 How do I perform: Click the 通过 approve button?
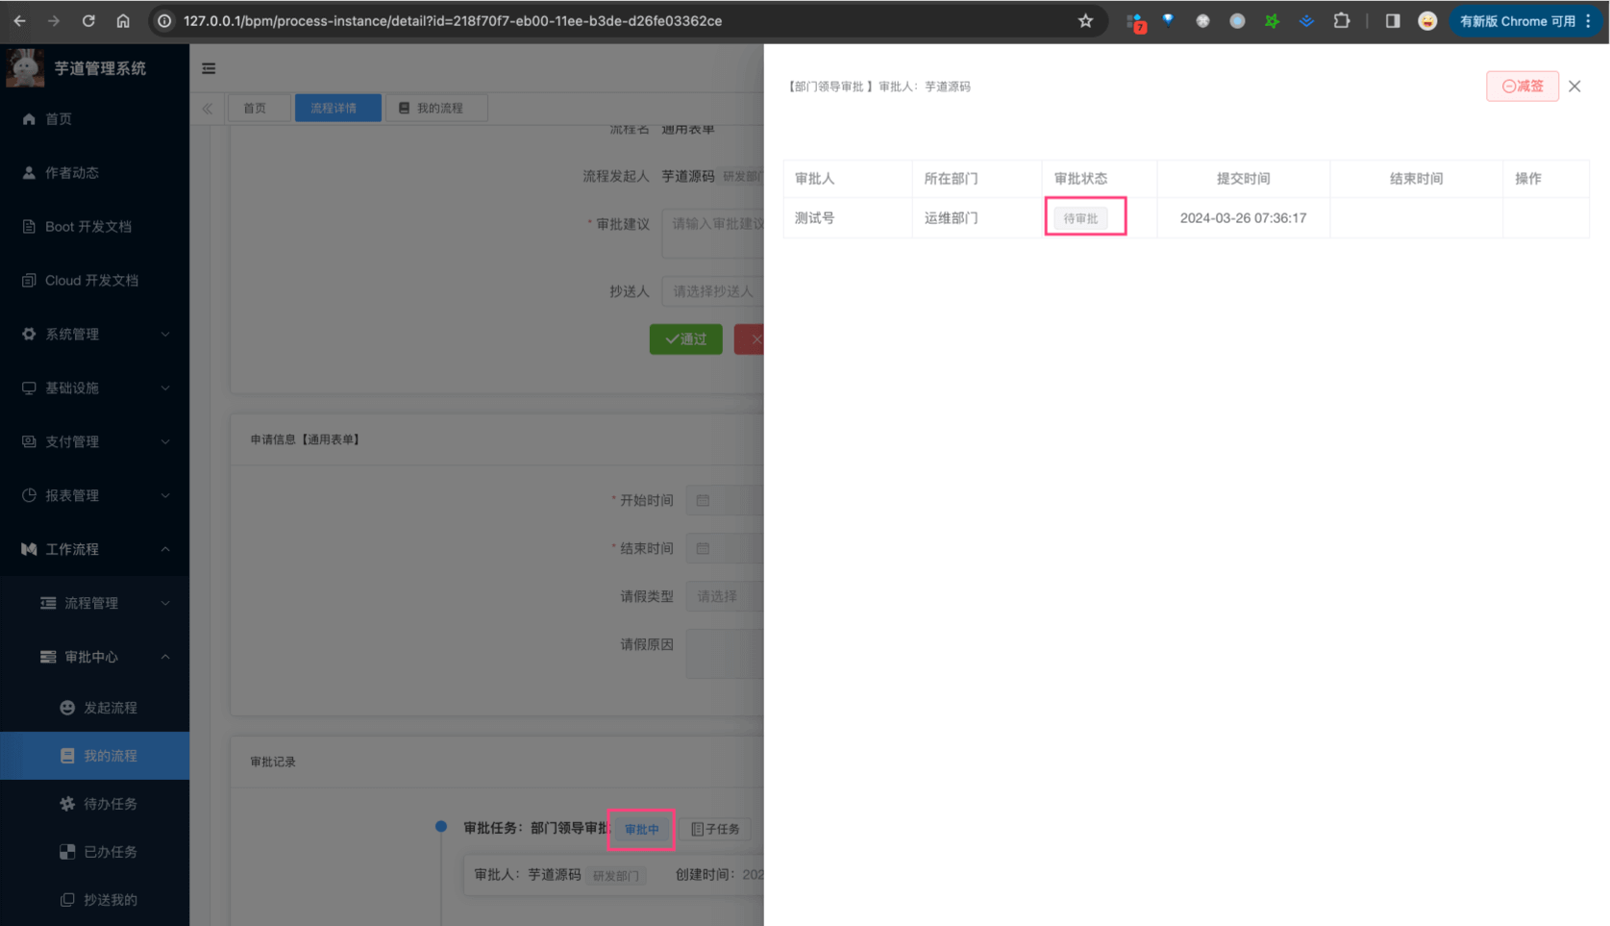pyautogui.click(x=685, y=338)
